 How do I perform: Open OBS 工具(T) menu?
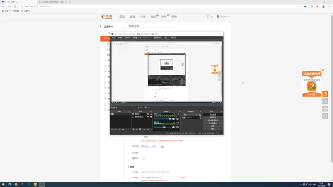pos(166,37)
